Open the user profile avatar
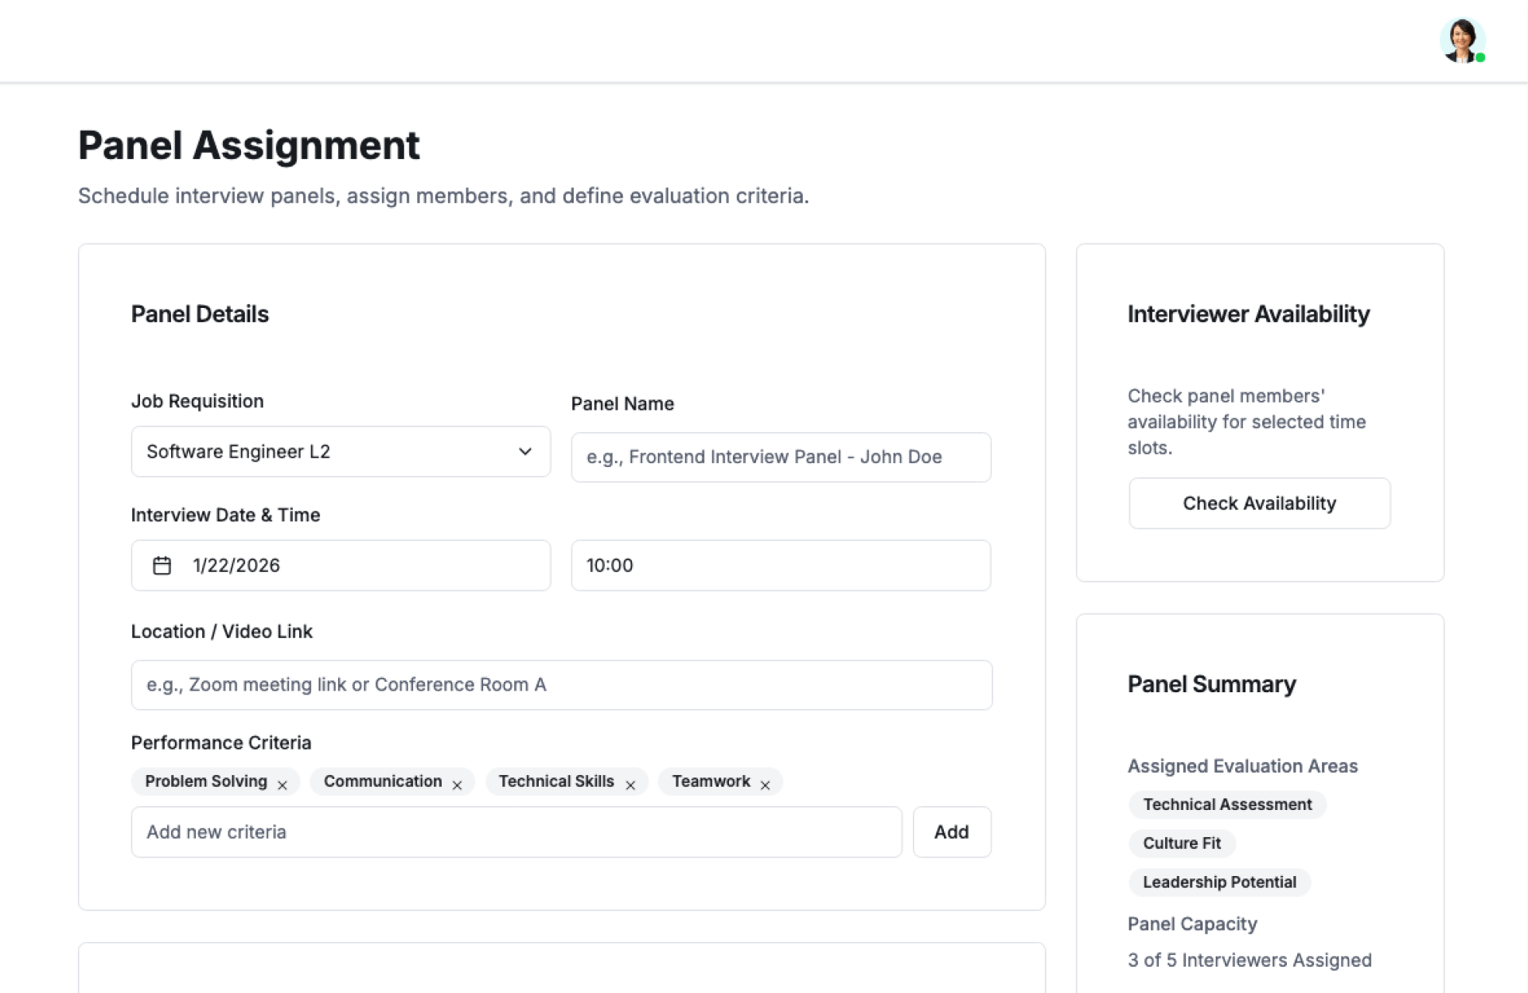1528x993 pixels. (1461, 40)
